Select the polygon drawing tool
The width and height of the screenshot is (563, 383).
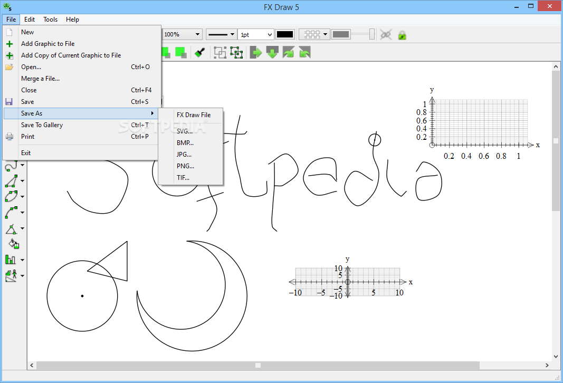(x=11, y=181)
